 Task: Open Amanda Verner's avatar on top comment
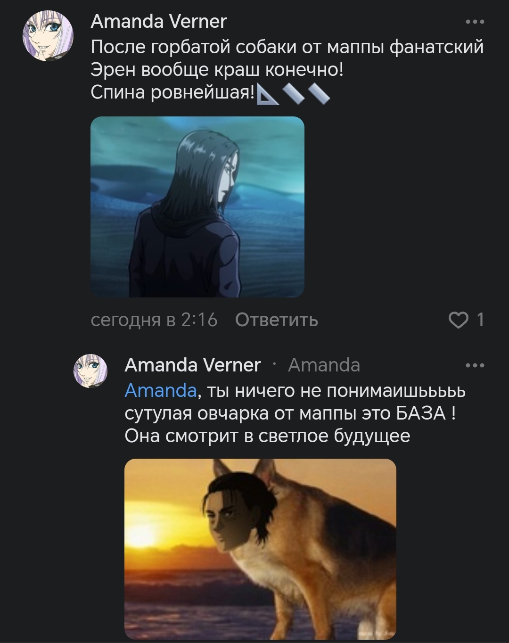[x=49, y=36]
